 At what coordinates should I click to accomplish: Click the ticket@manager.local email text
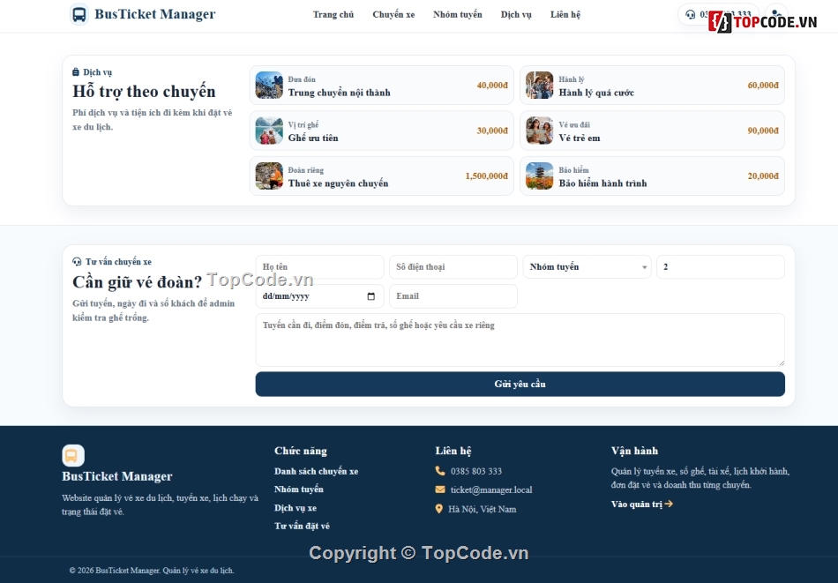coord(491,490)
